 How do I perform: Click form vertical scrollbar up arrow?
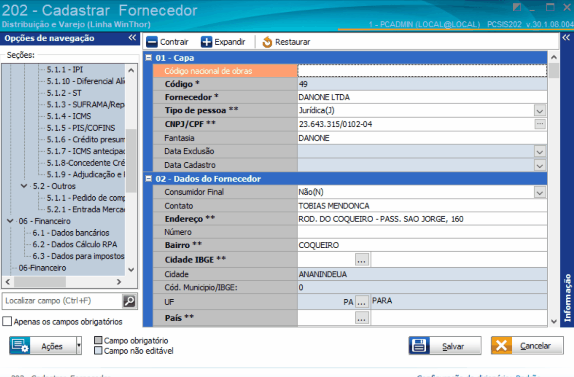click(x=554, y=57)
